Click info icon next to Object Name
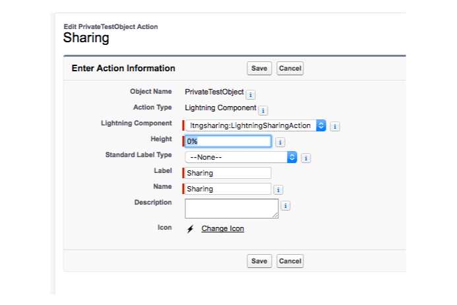 (251, 95)
